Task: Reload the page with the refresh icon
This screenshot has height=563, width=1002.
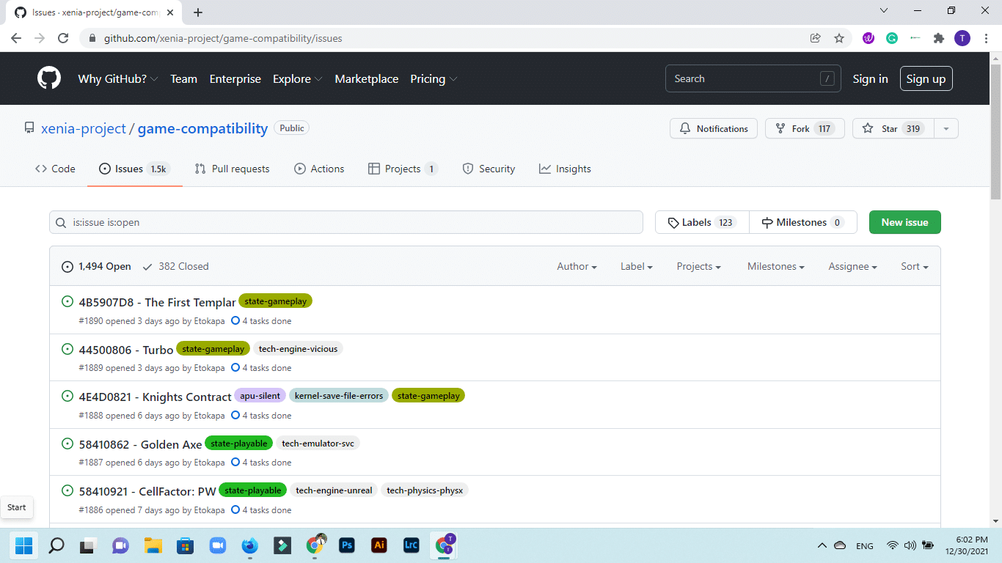Action: [63, 38]
